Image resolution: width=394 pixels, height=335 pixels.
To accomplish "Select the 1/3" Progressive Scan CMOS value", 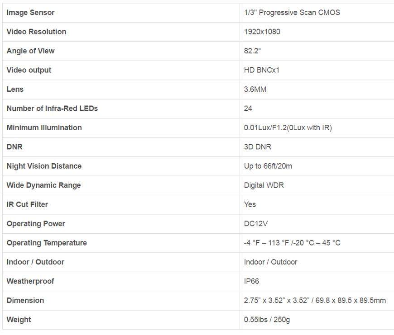I will coord(292,13).
